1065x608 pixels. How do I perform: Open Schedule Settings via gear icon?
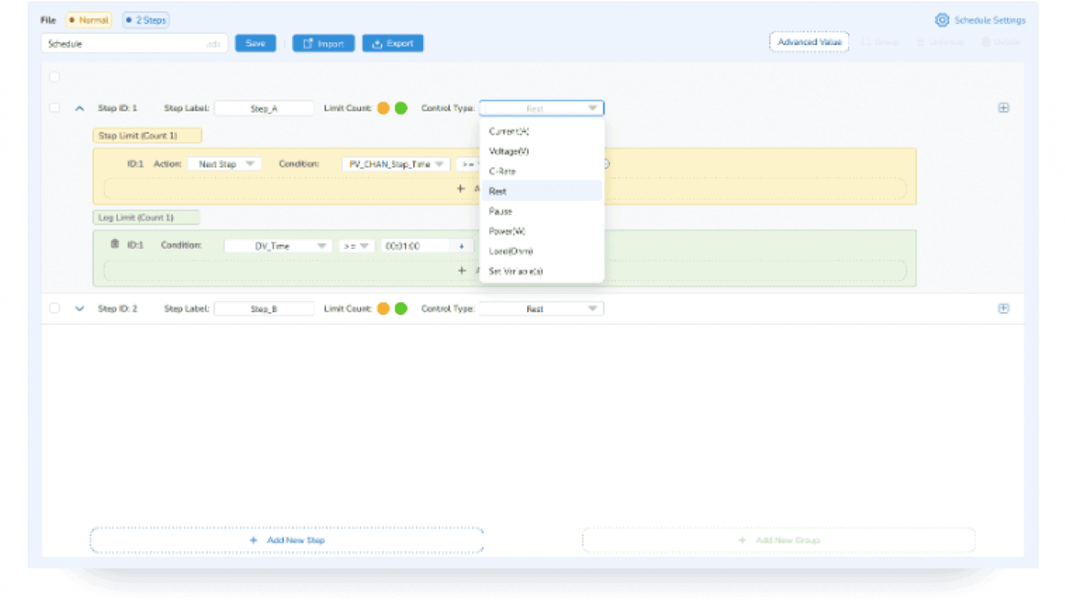coord(942,20)
